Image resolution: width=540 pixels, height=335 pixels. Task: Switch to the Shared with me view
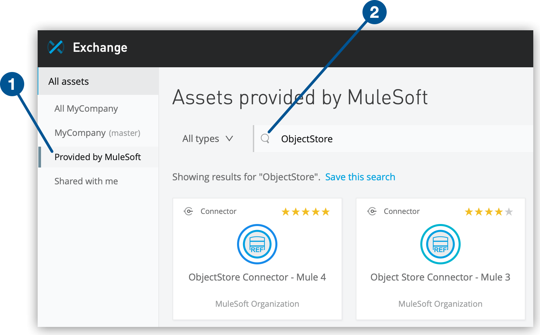[86, 181]
